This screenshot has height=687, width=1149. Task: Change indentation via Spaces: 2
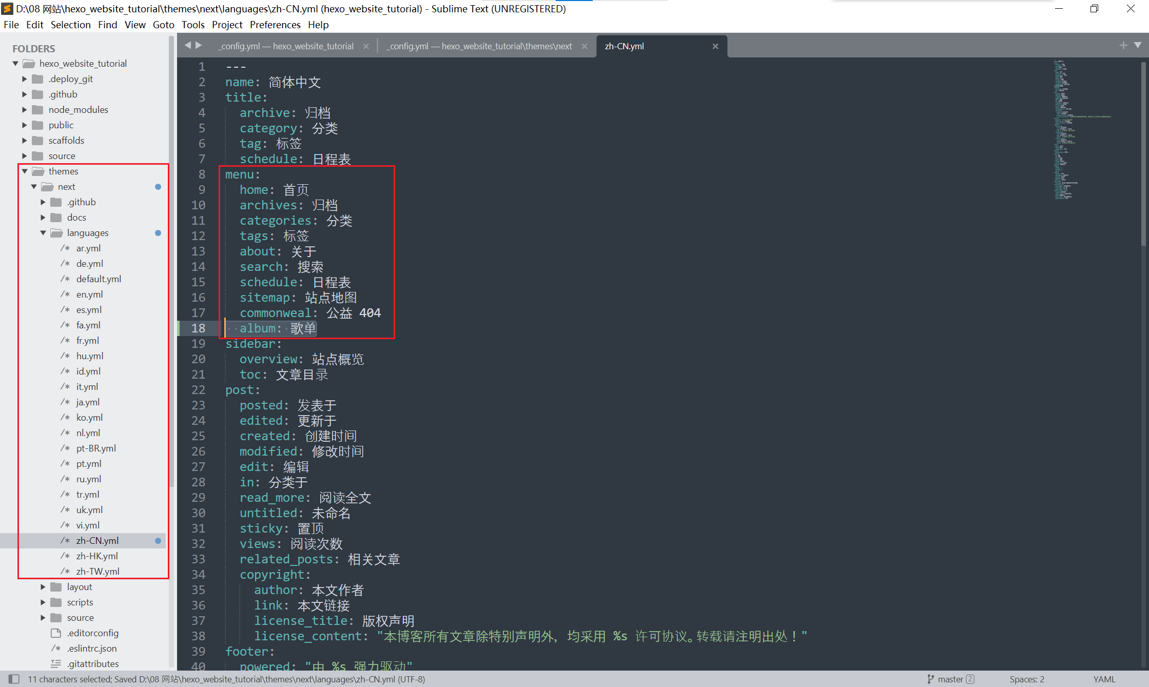[x=1026, y=679]
